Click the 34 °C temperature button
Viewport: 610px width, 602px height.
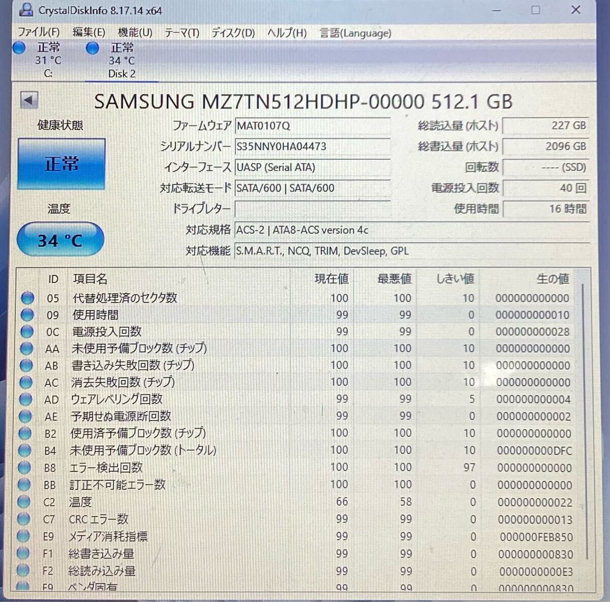coord(60,240)
